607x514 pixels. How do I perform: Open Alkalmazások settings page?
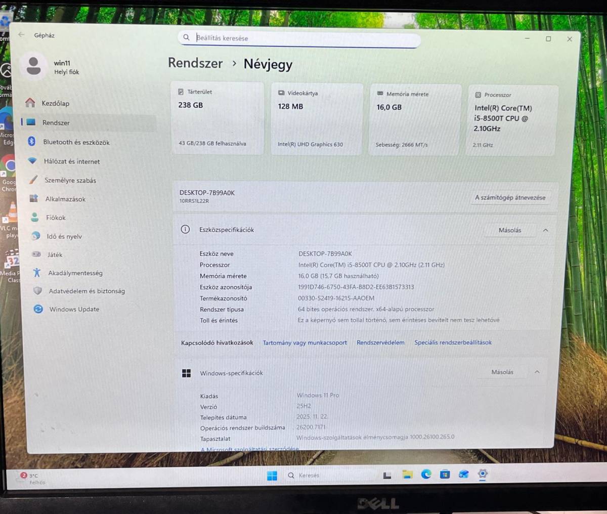[x=66, y=199]
